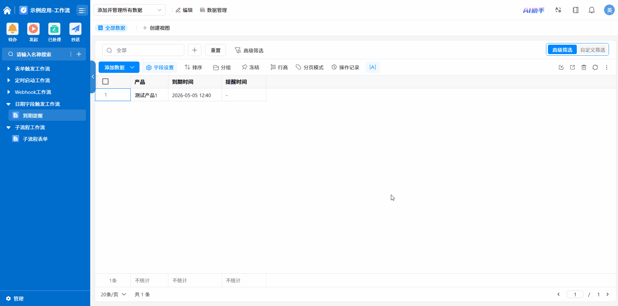
Task: Open 管理 at sidebar bottom
Action: [x=15, y=299]
